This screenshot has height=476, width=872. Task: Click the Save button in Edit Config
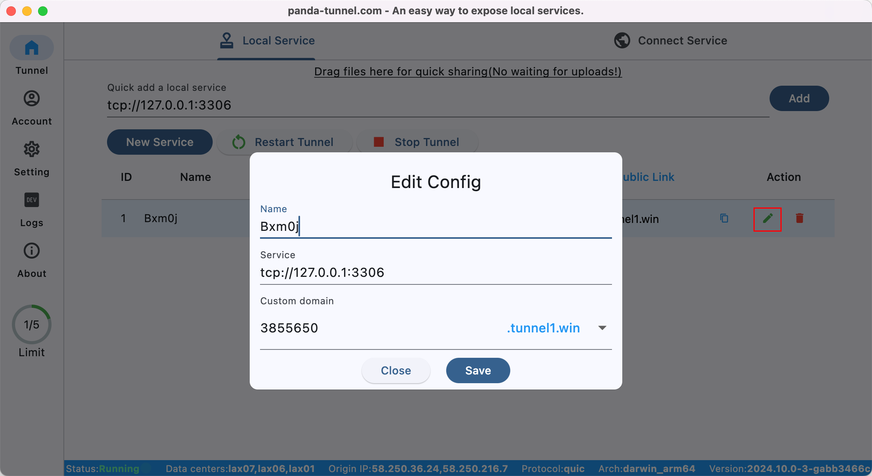click(x=478, y=370)
